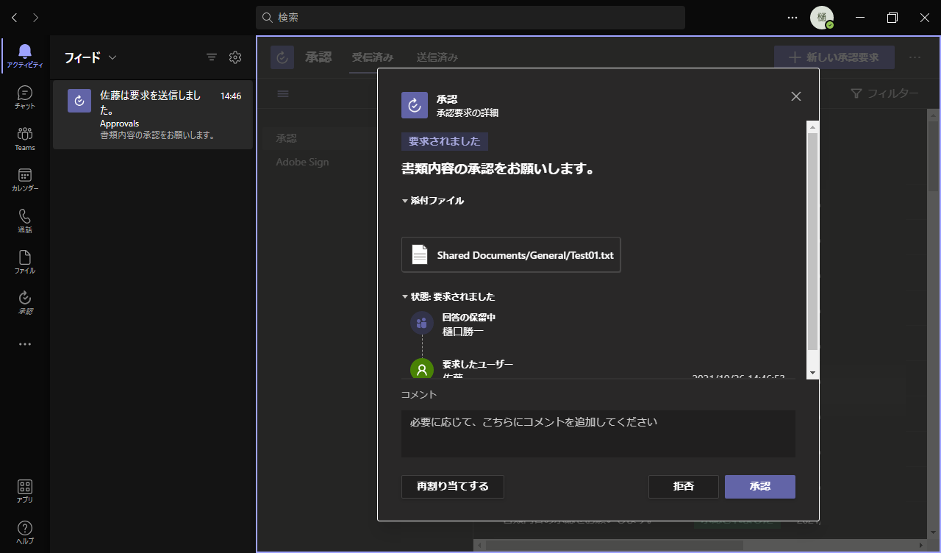Click the 回答の保留中 label

(x=469, y=318)
